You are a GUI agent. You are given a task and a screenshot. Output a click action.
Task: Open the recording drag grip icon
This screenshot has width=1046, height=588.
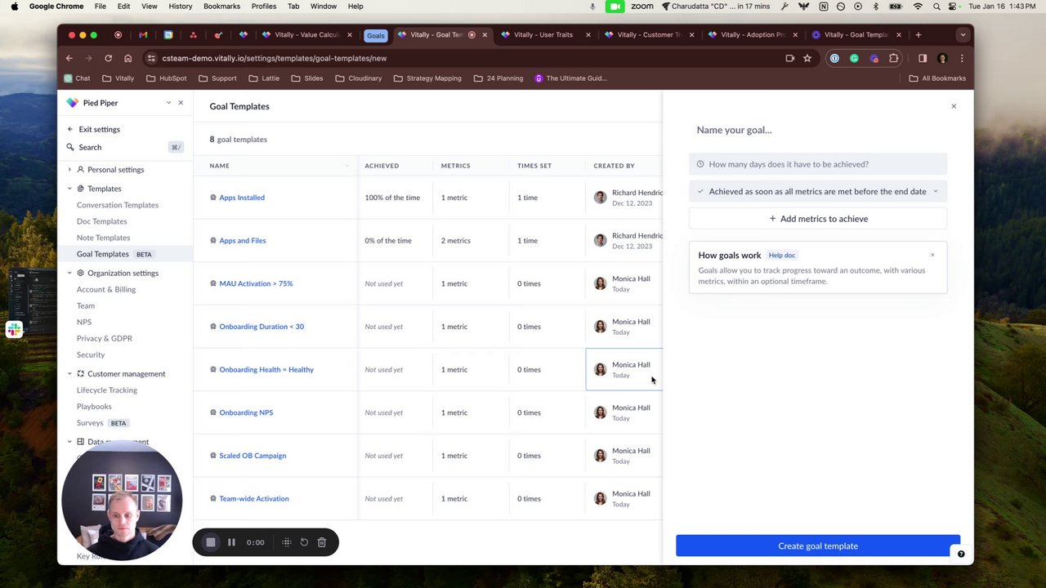(x=287, y=542)
